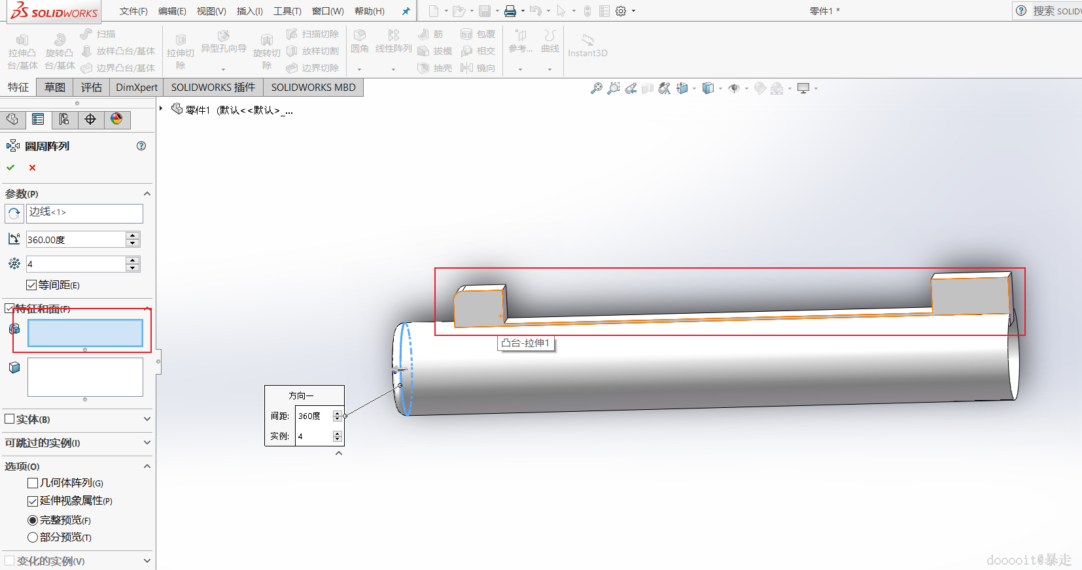Confirm the circular pattern with green checkmark
The height and width of the screenshot is (570, 1082).
(10, 168)
